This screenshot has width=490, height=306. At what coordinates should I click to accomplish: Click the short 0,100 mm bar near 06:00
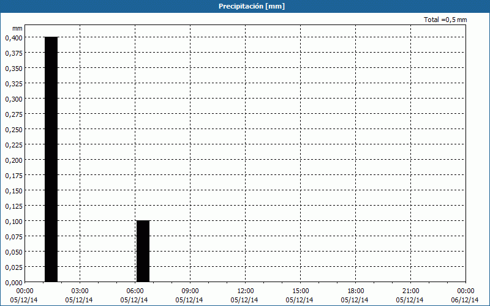point(143,252)
